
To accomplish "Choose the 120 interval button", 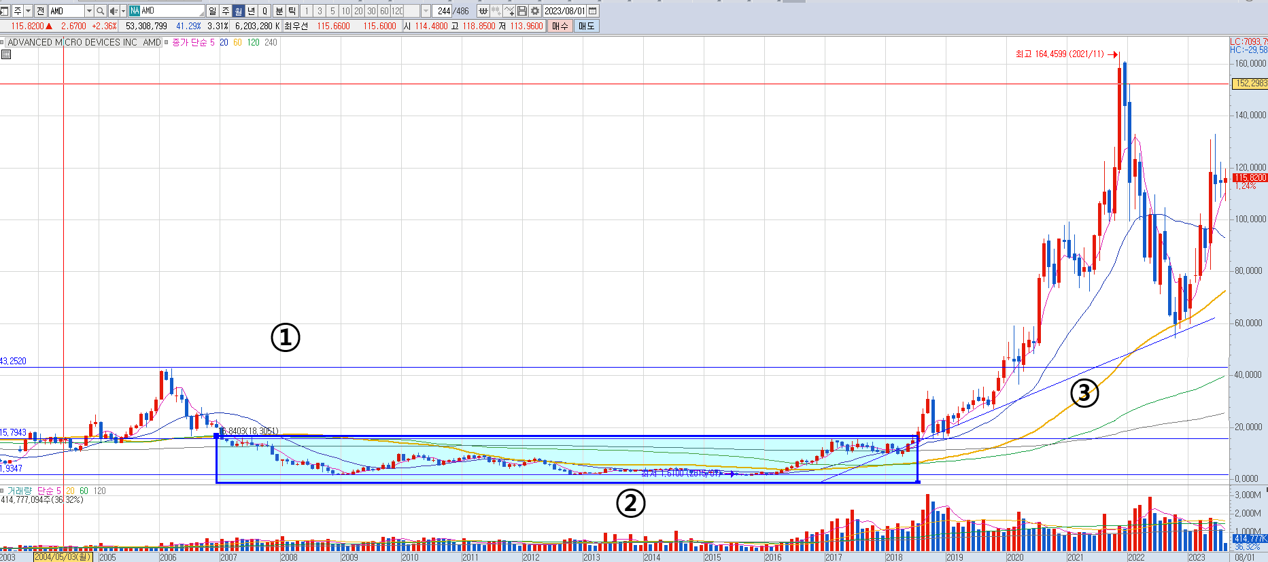I will pyautogui.click(x=397, y=11).
